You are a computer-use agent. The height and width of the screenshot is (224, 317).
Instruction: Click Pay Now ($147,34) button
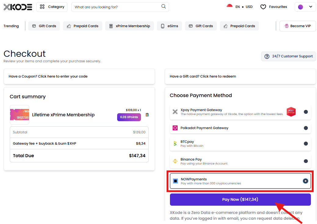(240, 200)
